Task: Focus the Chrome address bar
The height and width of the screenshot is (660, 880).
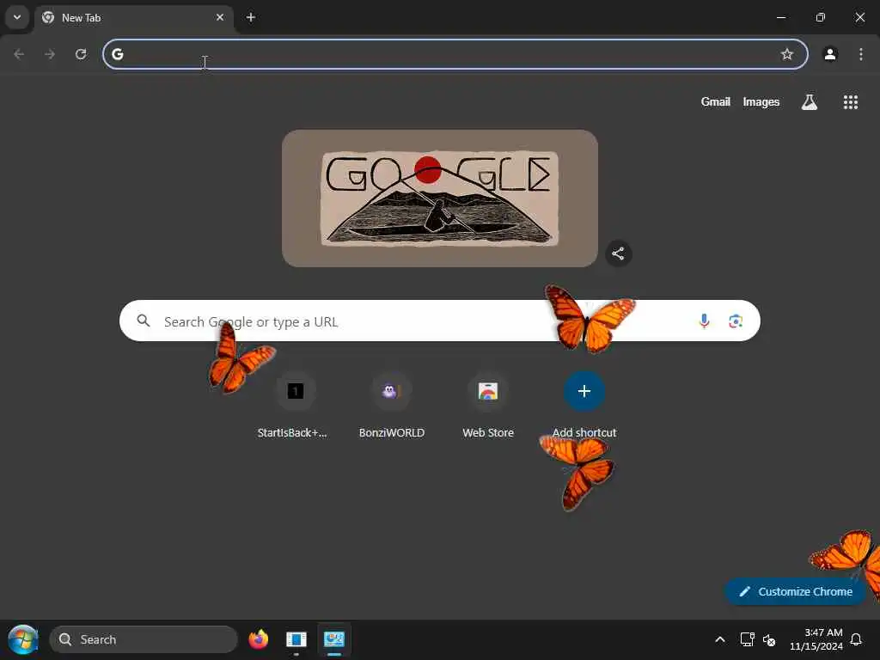Action: [x=455, y=54]
